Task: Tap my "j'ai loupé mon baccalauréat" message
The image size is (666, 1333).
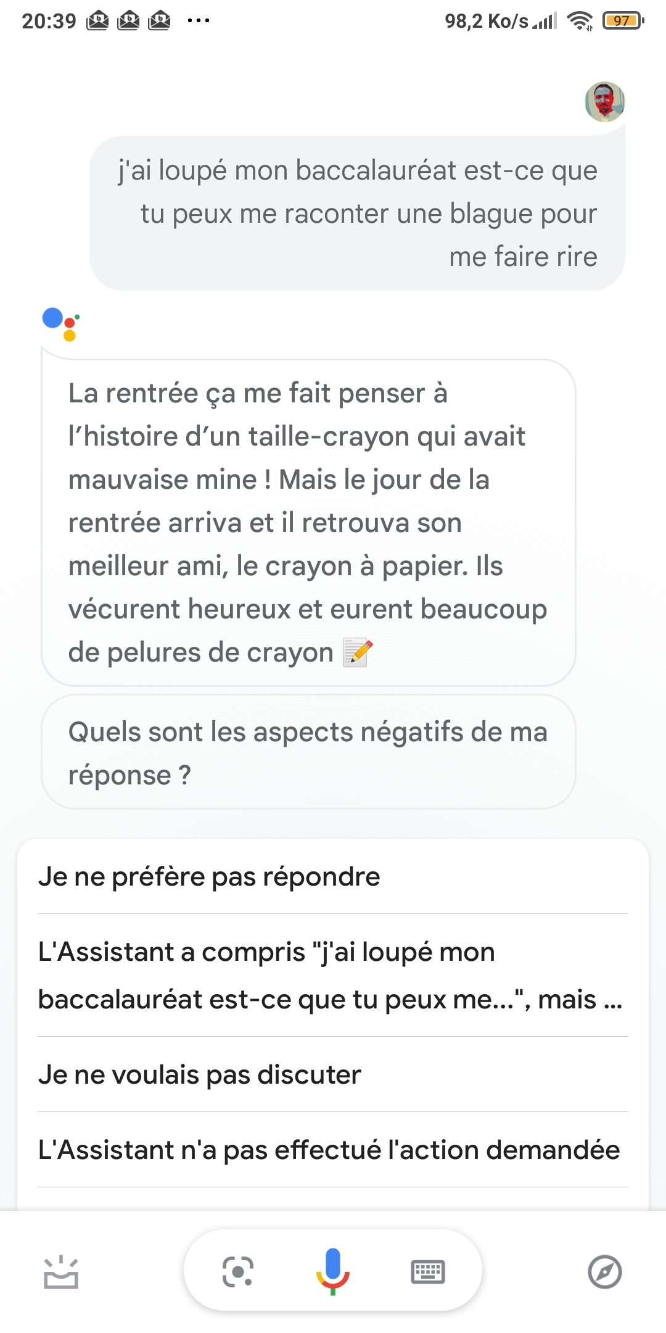Action: (x=358, y=213)
